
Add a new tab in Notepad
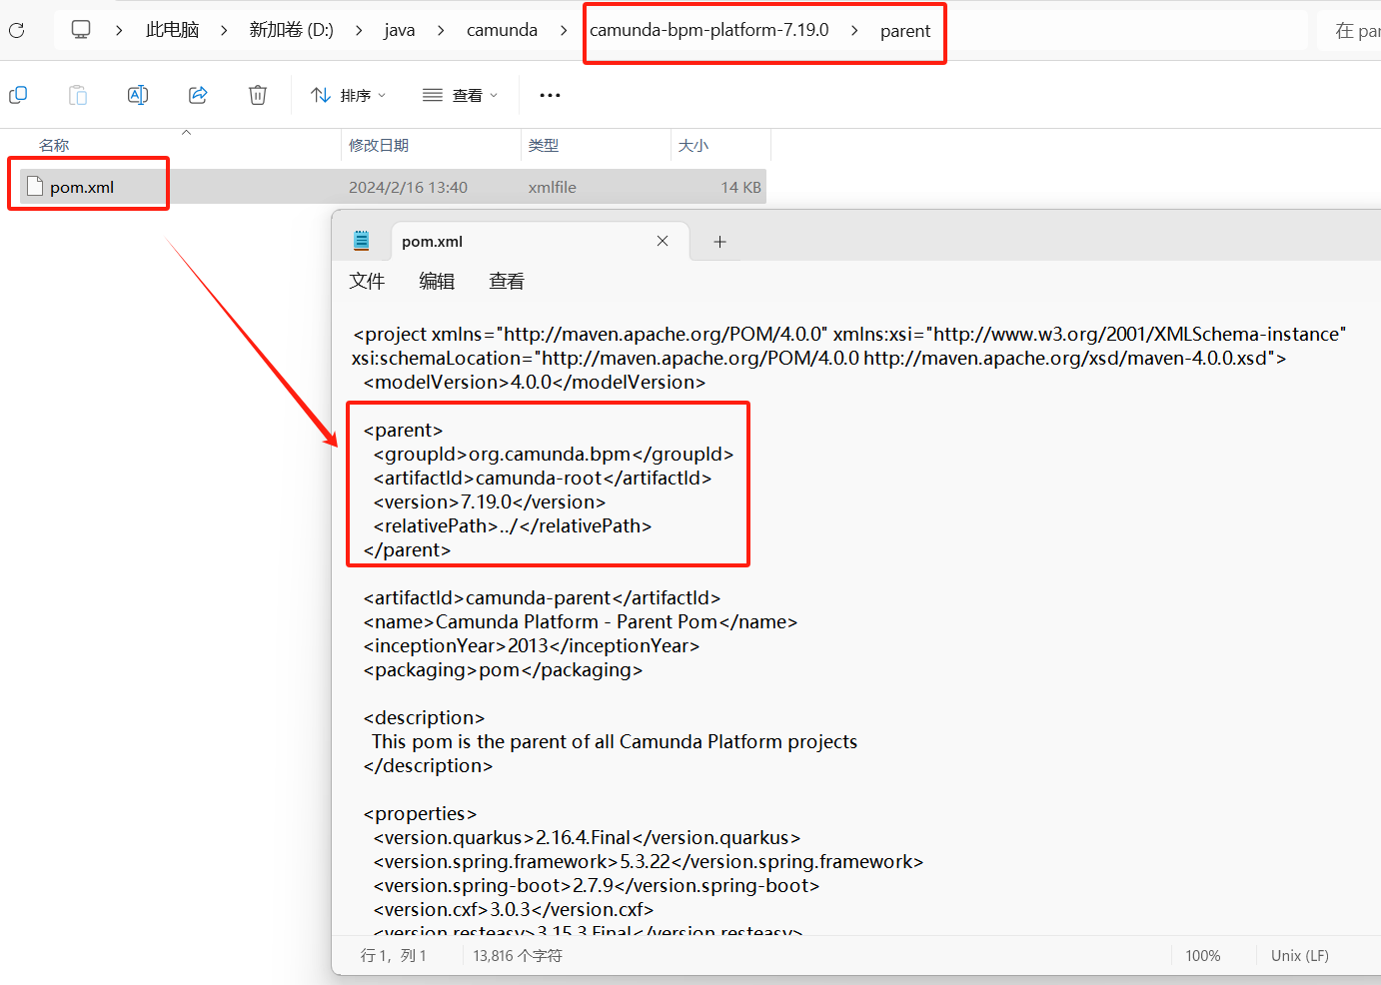pos(719,242)
